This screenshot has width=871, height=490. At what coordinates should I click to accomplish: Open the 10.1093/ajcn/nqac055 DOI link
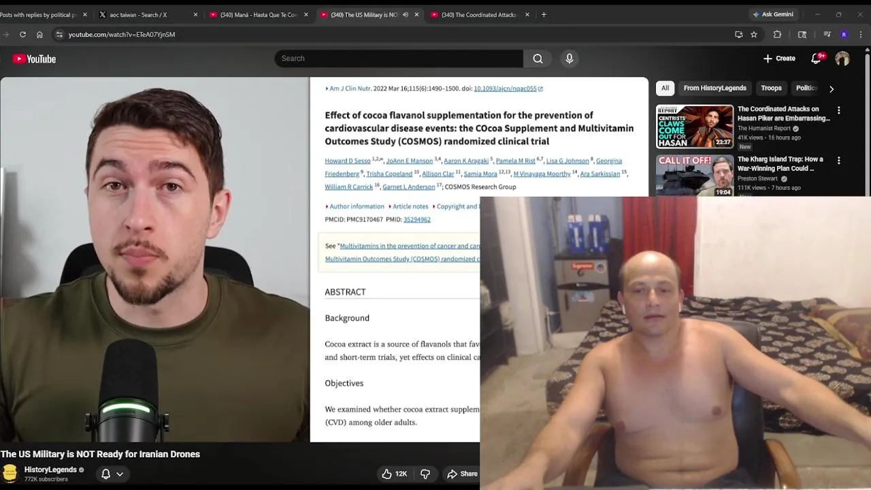pyautogui.click(x=505, y=88)
